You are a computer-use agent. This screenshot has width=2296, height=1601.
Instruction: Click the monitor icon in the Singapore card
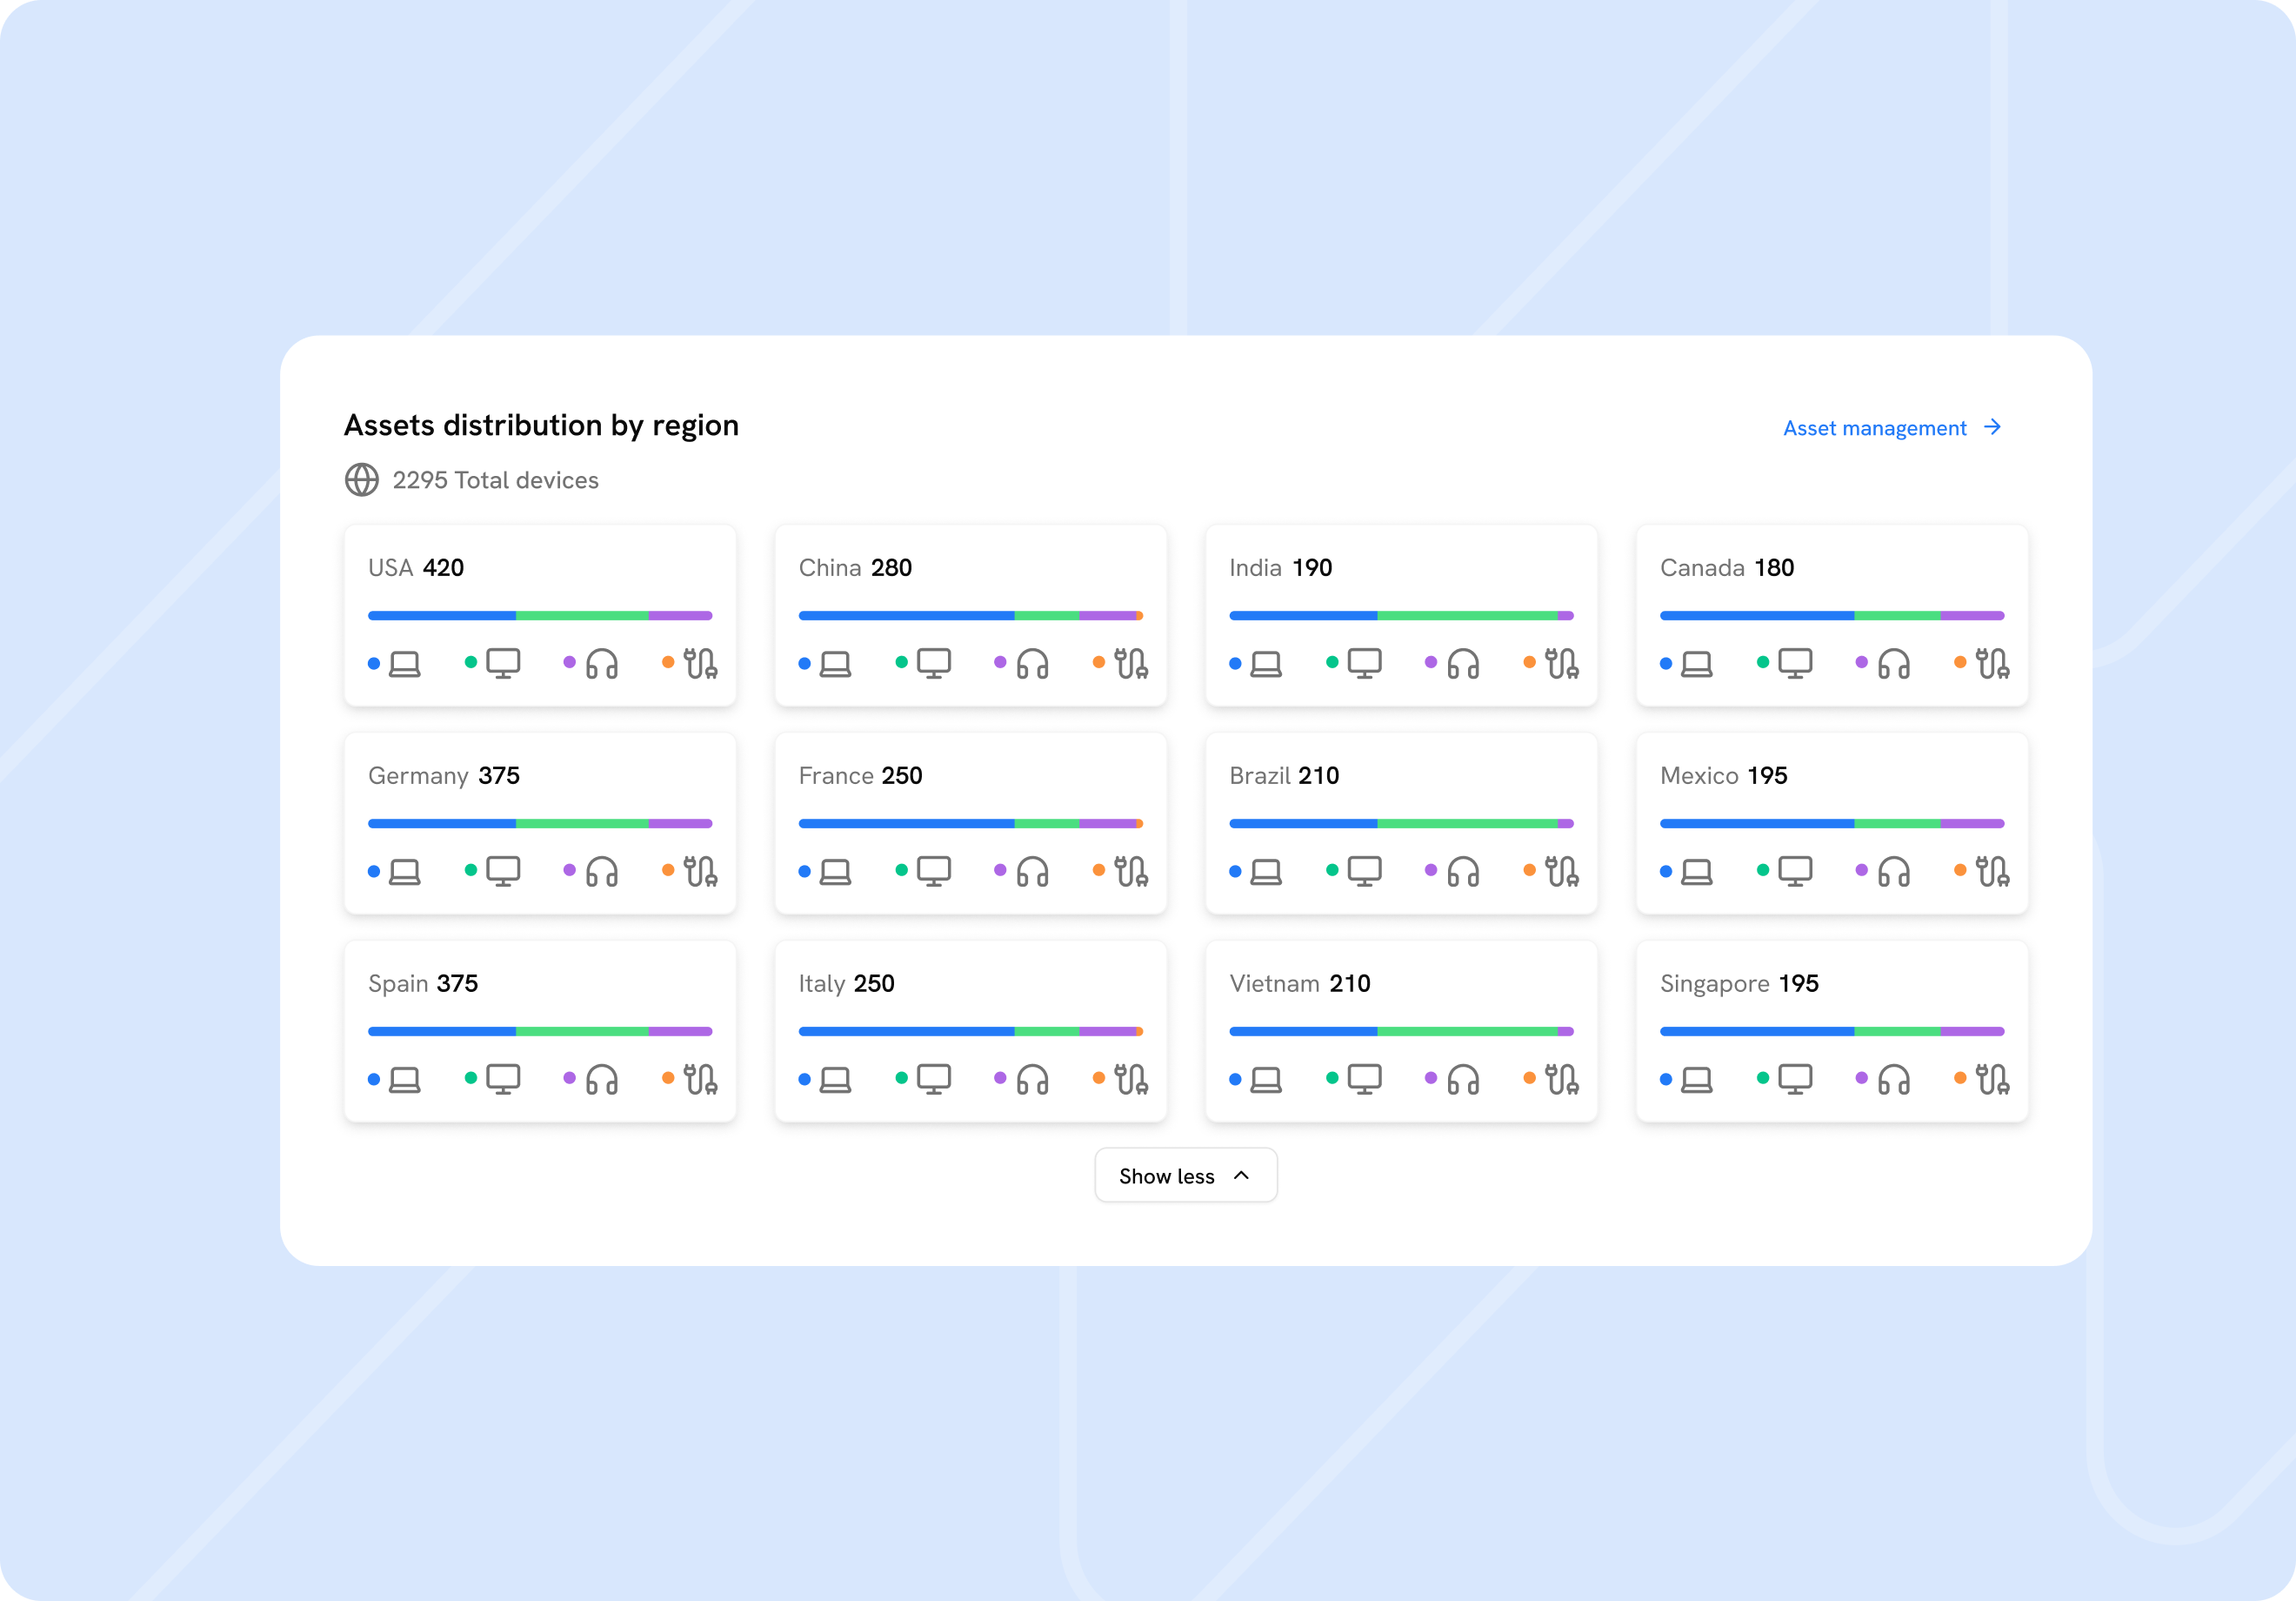coord(1795,1080)
